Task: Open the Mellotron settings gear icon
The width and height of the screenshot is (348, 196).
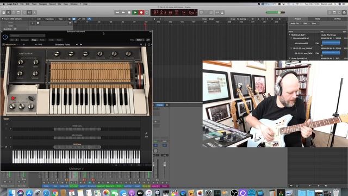Action: [149, 45]
